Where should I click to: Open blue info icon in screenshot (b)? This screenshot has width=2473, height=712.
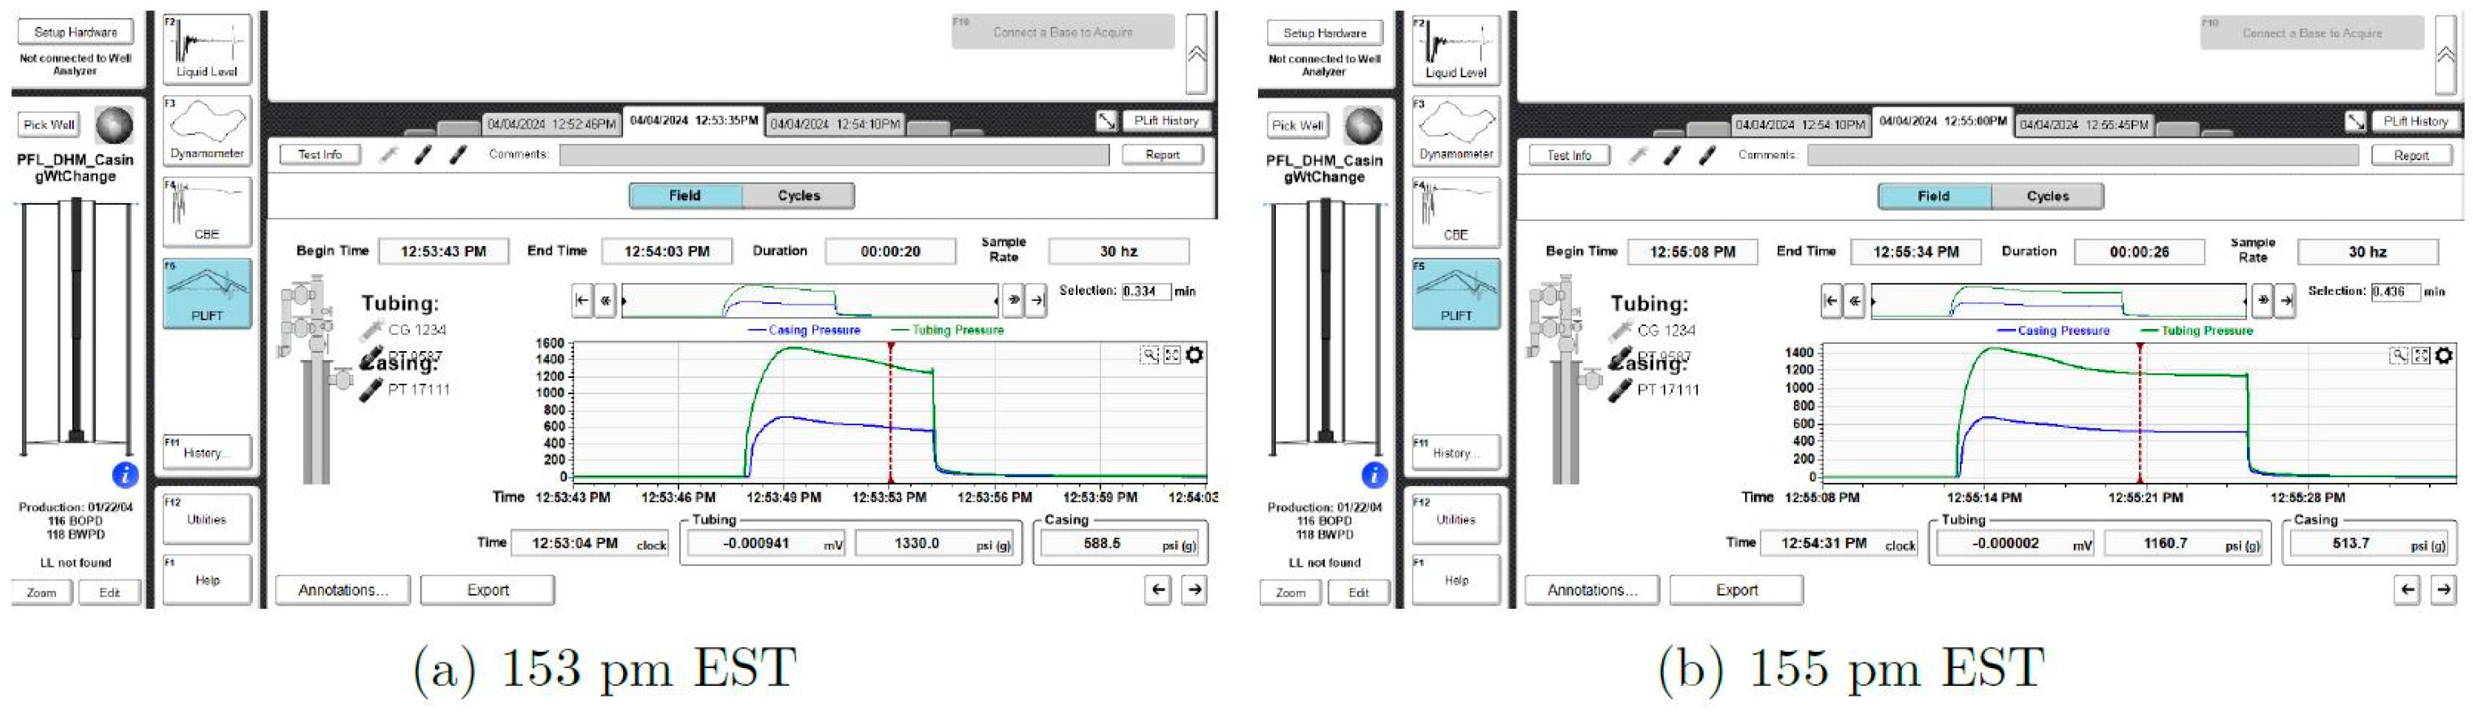[x=1374, y=474]
